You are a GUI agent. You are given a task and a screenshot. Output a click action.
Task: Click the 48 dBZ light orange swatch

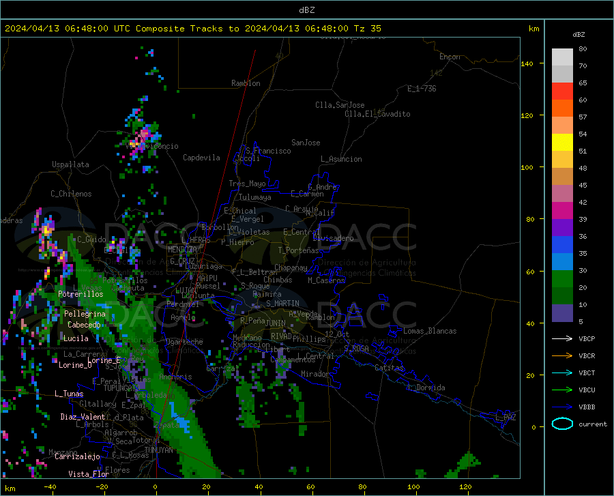562,176
